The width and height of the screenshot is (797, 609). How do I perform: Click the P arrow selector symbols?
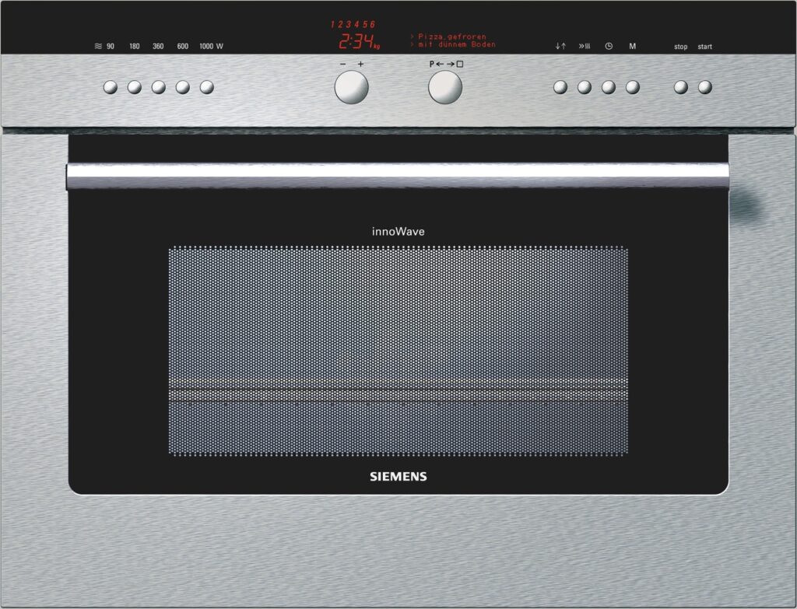446,64
